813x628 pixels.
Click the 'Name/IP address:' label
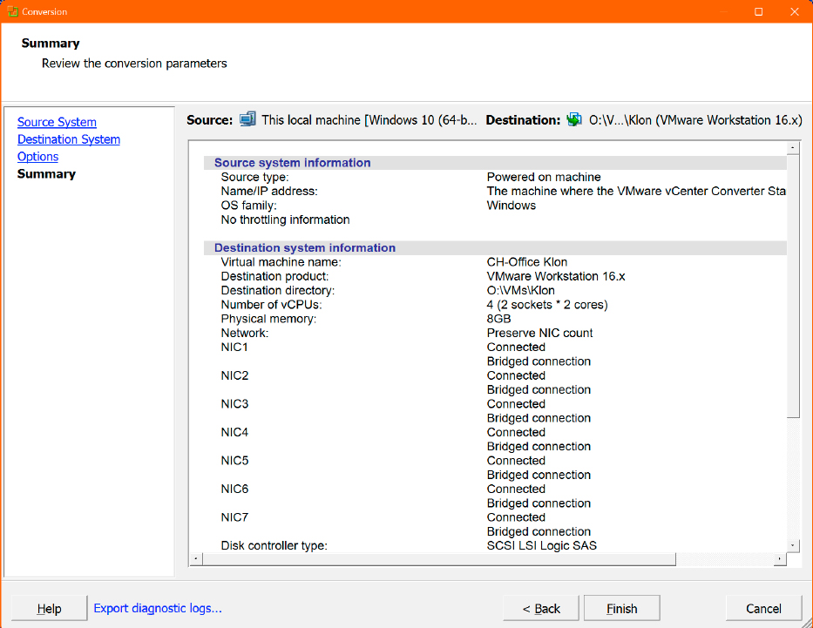point(269,192)
